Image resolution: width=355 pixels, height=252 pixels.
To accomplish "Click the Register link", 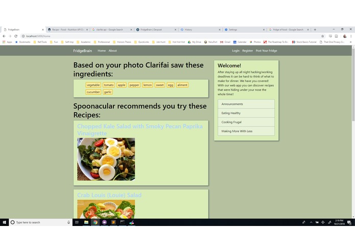I will click(247, 51).
